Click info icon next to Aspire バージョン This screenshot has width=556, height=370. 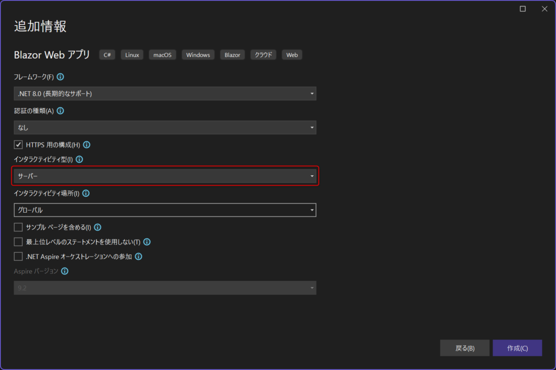coord(65,271)
